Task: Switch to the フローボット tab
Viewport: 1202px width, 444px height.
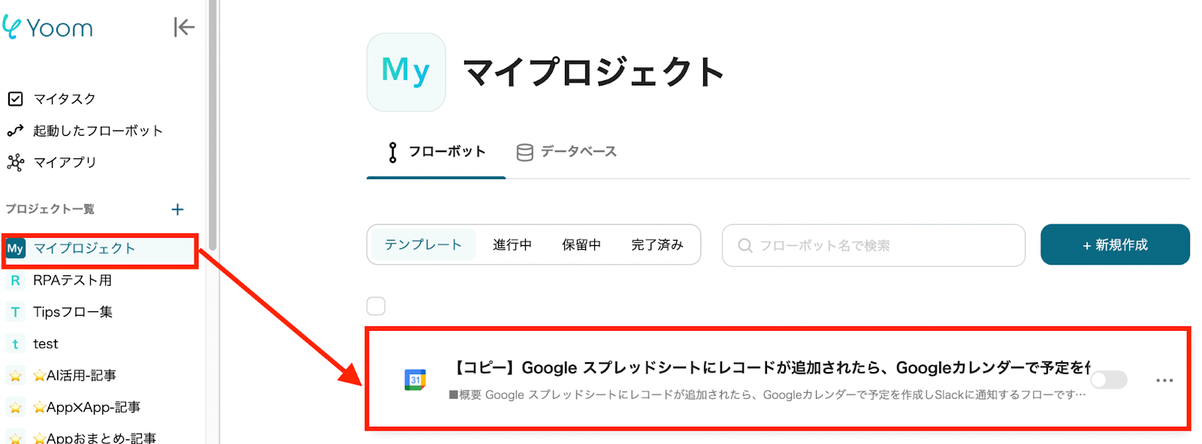Action: click(x=436, y=152)
